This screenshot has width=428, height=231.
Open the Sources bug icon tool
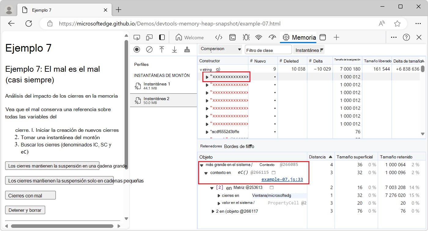[x=246, y=38]
